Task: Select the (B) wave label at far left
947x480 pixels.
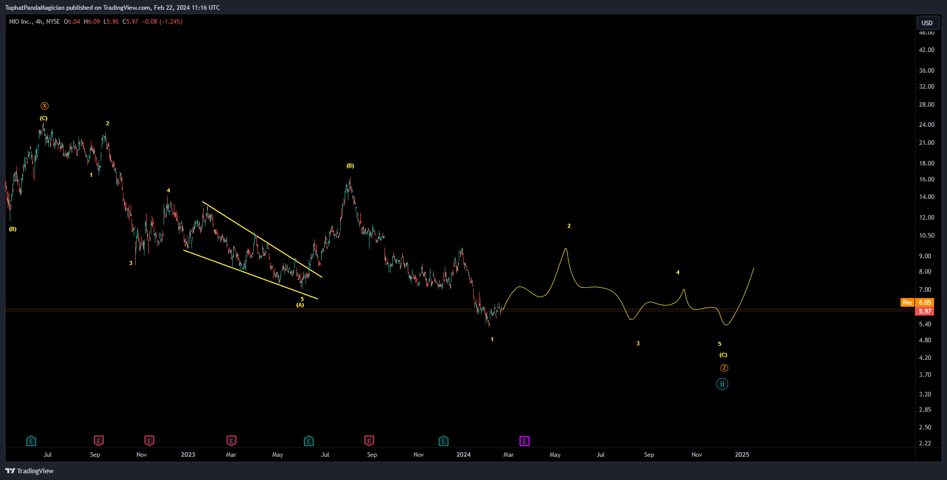Action: (13, 229)
